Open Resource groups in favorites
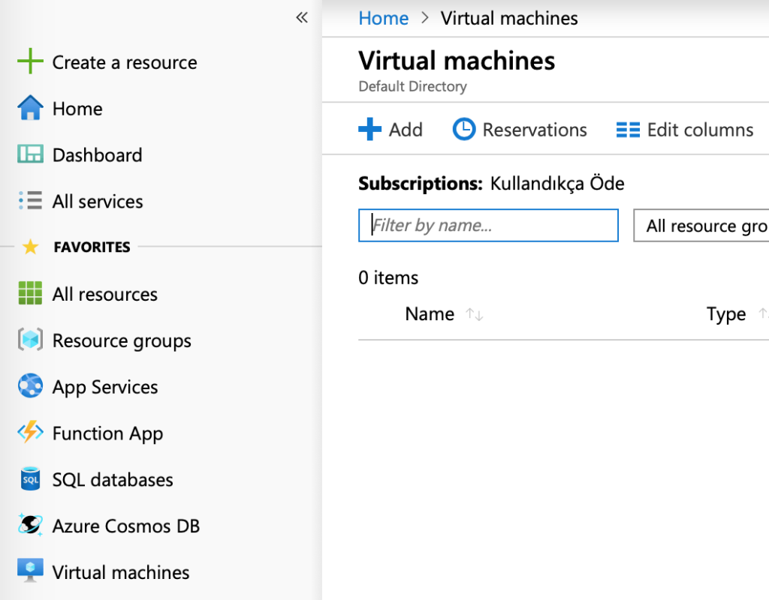 [122, 341]
